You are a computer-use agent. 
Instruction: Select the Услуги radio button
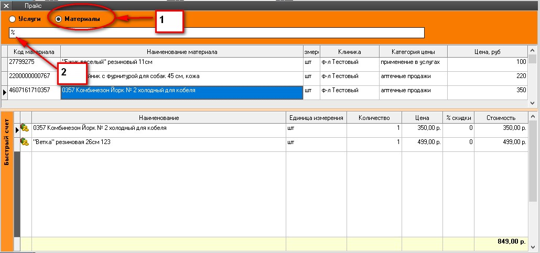tap(12, 19)
